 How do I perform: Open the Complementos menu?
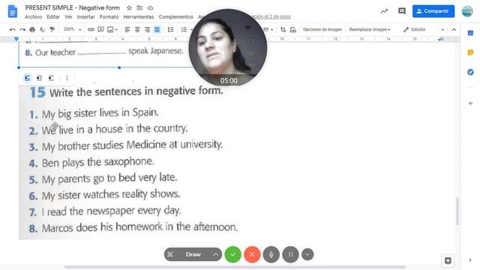point(176,16)
